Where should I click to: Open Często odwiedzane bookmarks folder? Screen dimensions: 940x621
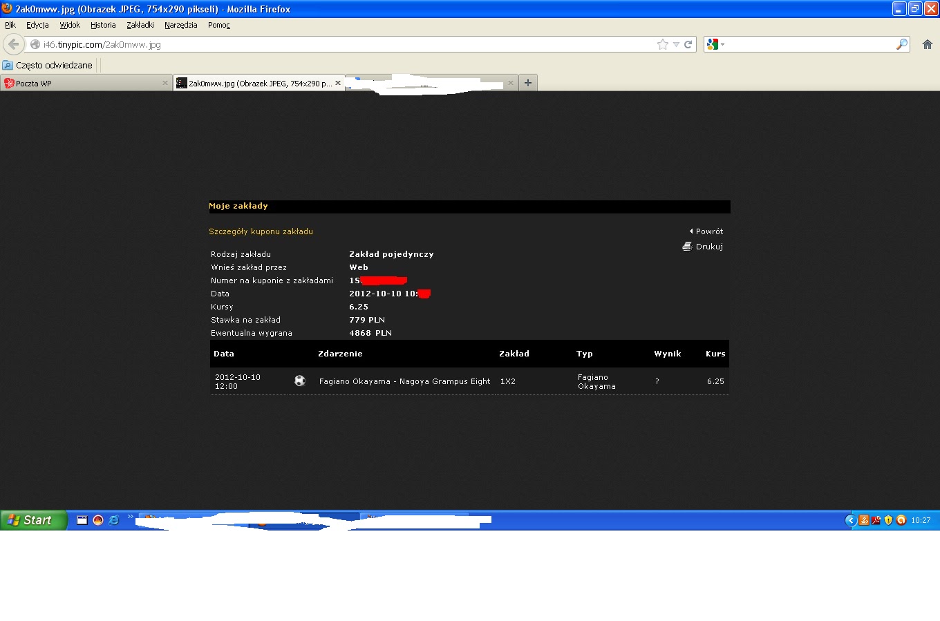[48, 65]
